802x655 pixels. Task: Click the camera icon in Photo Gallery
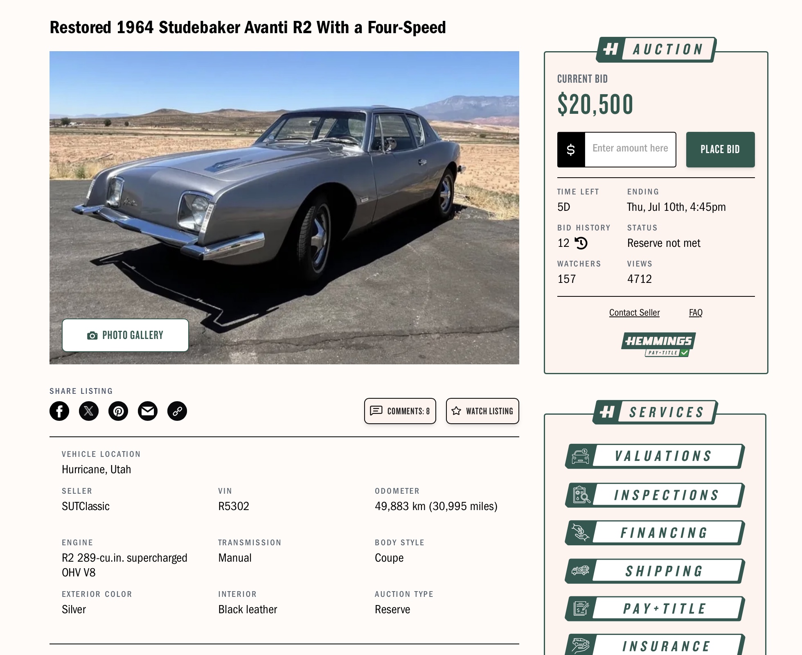coord(92,336)
